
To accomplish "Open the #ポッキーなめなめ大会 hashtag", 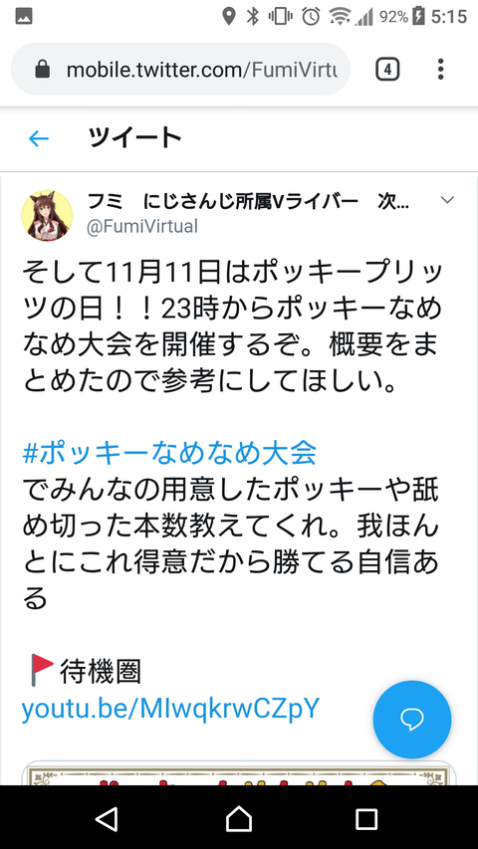I will coord(169,453).
